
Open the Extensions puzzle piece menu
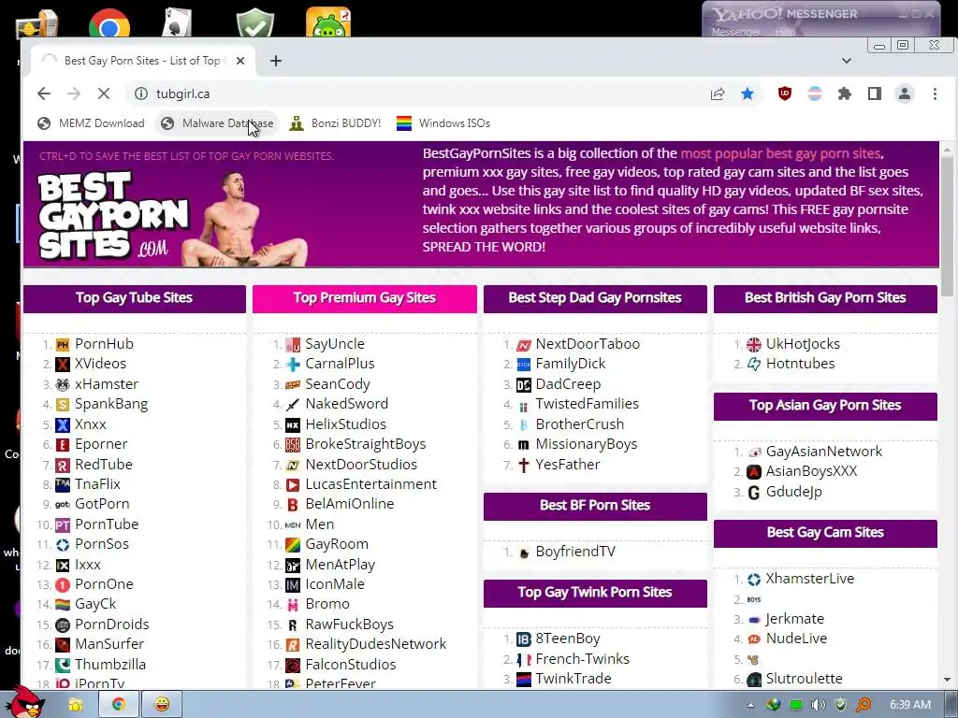pos(845,93)
